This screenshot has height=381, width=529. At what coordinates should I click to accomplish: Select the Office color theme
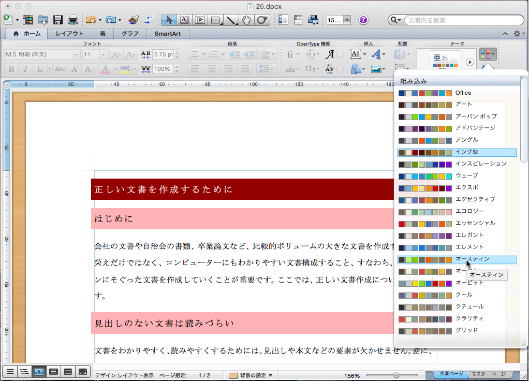coord(457,93)
